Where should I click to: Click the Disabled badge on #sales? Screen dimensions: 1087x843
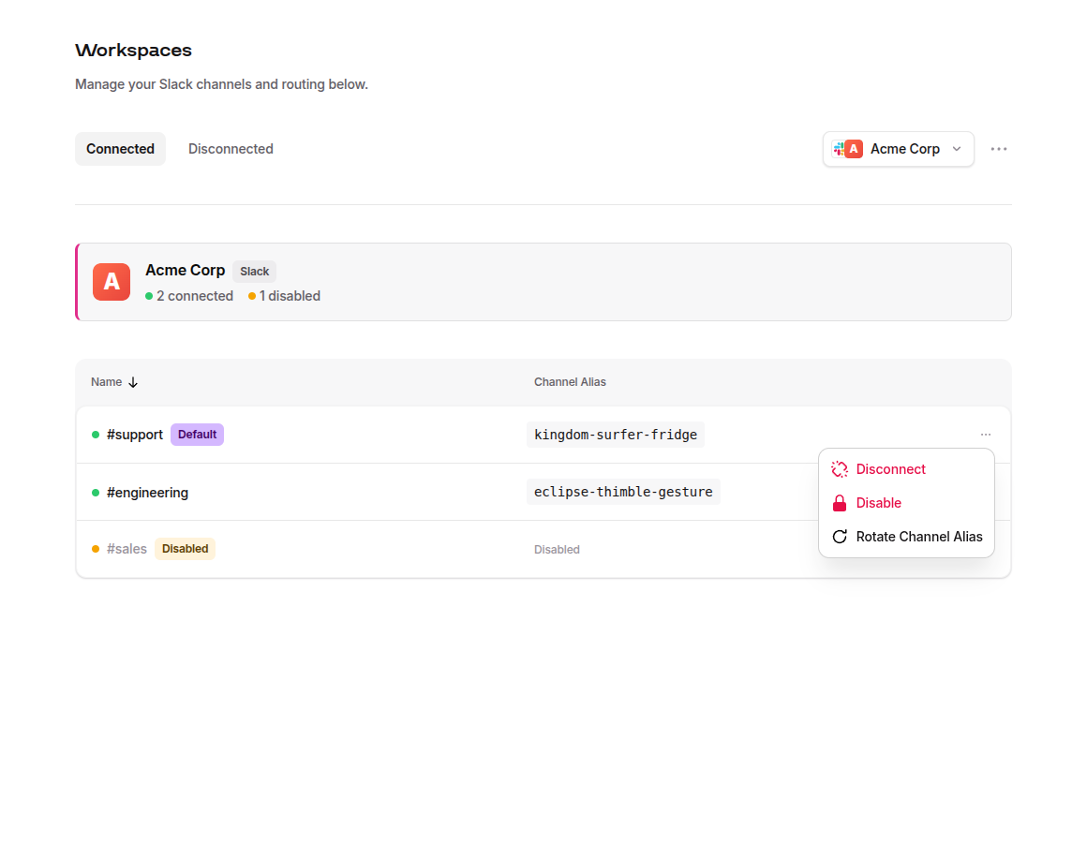click(x=186, y=549)
